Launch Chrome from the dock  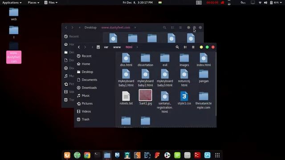click(x=87, y=155)
